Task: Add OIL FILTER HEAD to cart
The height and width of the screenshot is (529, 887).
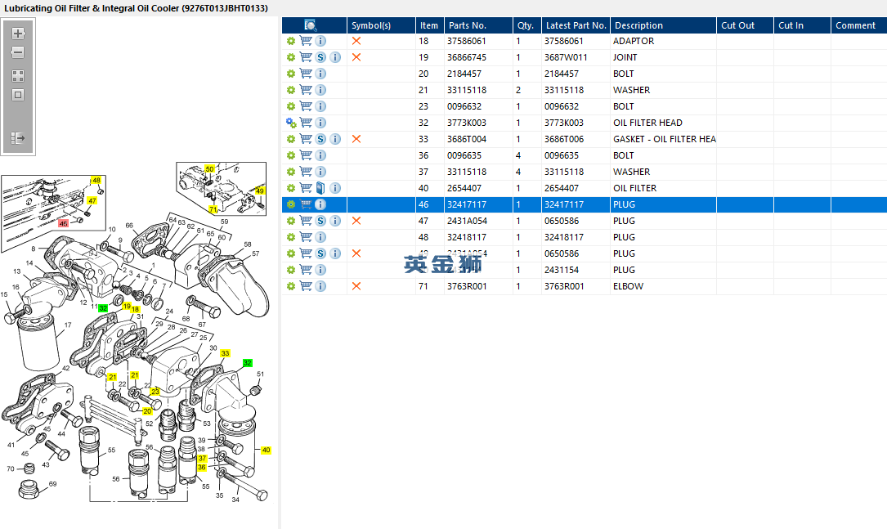Action: coord(306,123)
